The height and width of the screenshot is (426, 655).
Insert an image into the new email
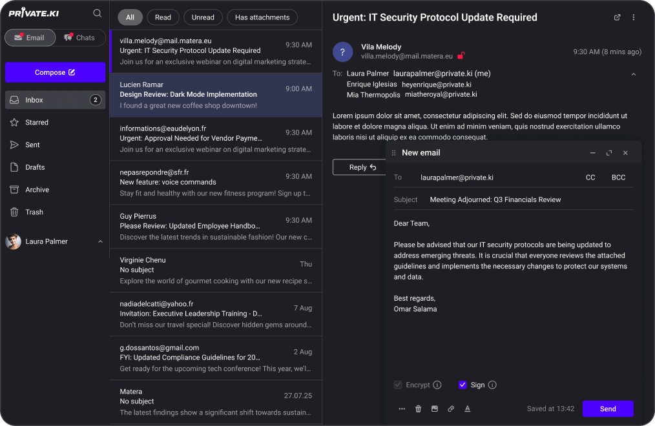pyautogui.click(x=435, y=409)
